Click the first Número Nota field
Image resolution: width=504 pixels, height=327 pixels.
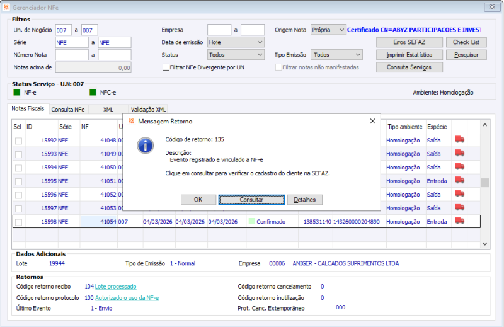point(72,55)
